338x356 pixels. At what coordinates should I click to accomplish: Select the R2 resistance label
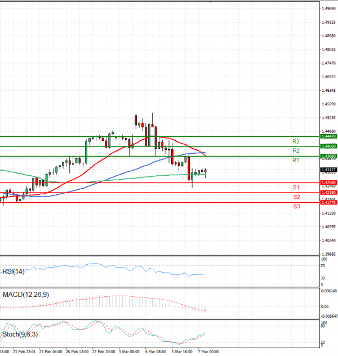[296, 150]
